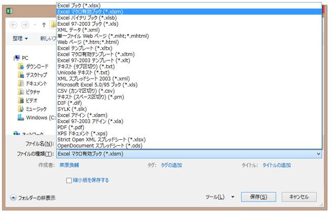Click the PC computer icon
Viewport: 332px width, 212px height.
coord(17,58)
